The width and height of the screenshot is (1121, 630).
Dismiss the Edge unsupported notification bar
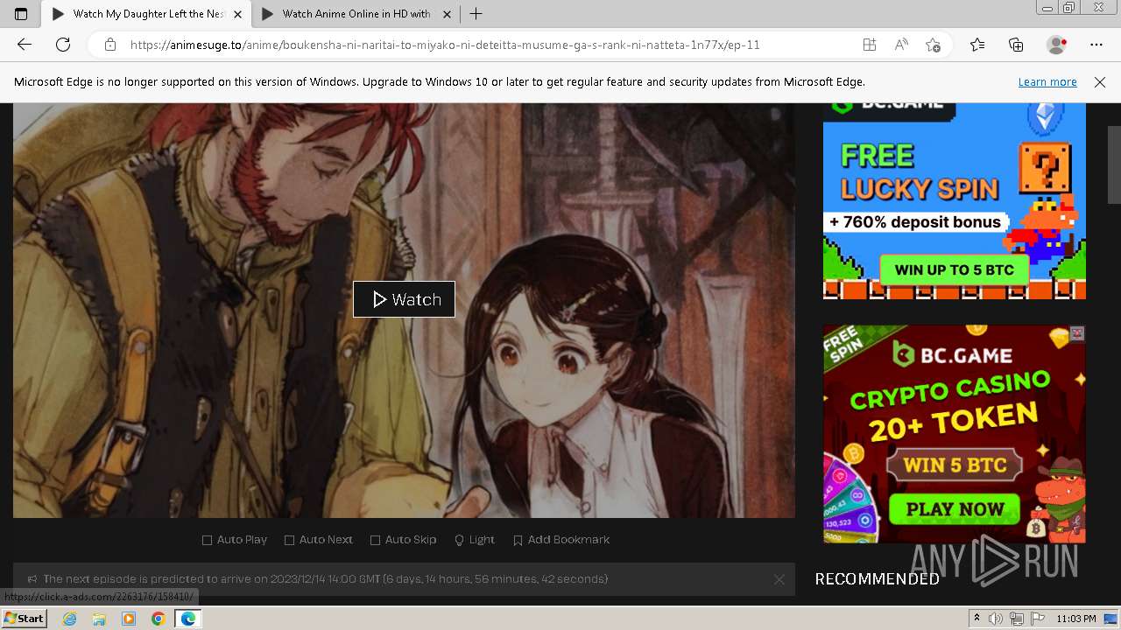point(1100,81)
